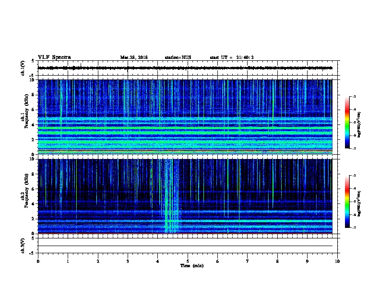Image resolution: width=380 pixels, height=293 pixels.
Task: Click the "ch.1(V)" waveform axis label
Action: click(23, 68)
